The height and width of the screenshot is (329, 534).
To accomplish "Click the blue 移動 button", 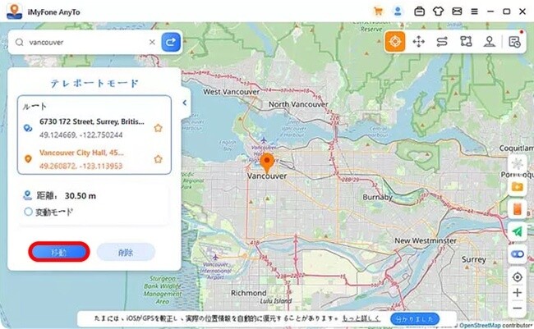I will [x=59, y=252].
